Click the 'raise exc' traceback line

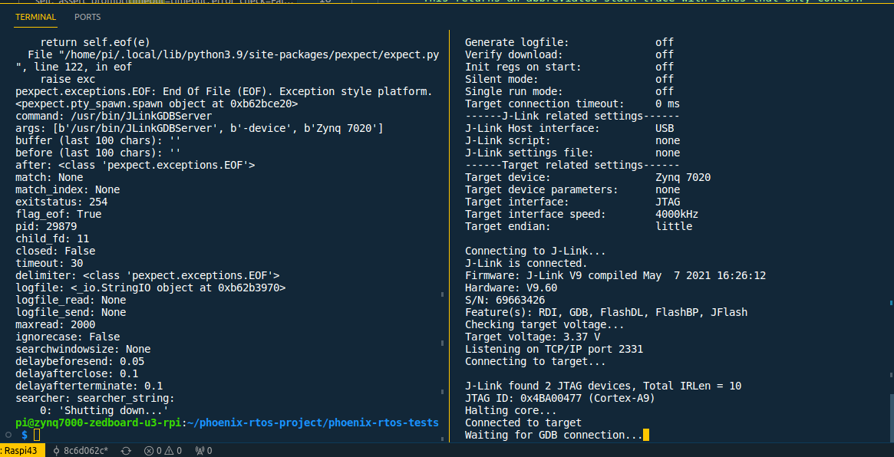(68, 79)
